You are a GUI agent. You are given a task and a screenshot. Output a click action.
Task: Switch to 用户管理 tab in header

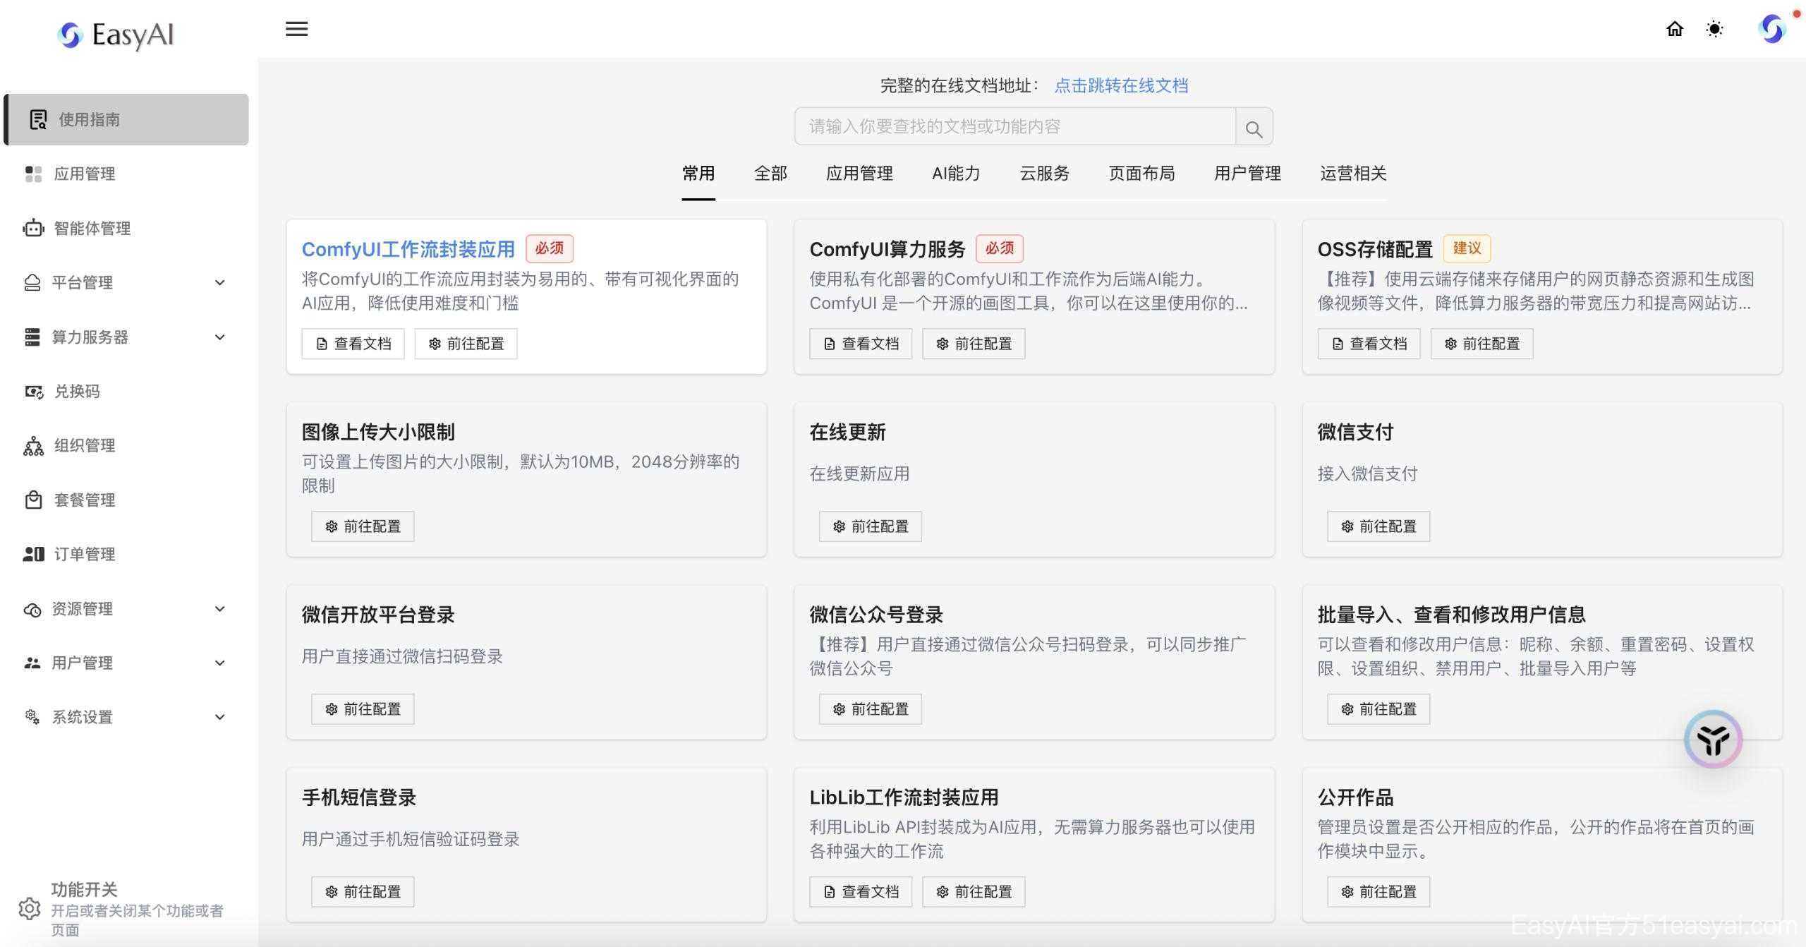pos(1247,174)
